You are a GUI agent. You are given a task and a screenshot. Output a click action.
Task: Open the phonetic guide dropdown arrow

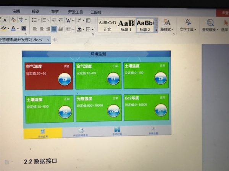pyautogui.click(x=26, y=20)
